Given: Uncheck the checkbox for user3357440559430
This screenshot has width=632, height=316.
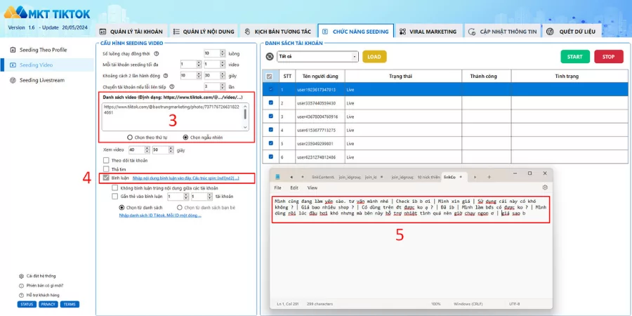Looking at the screenshot, I should pyautogui.click(x=271, y=103).
